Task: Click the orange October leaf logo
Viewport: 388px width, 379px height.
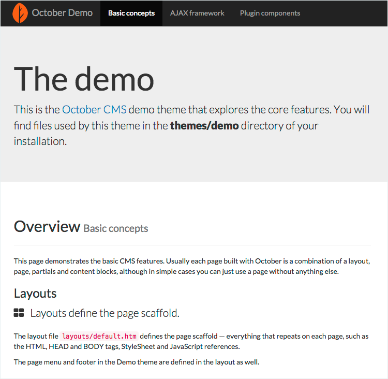Action: coord(20,13)
